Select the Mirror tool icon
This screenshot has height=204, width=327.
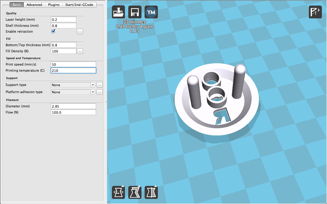pos(151,192)
